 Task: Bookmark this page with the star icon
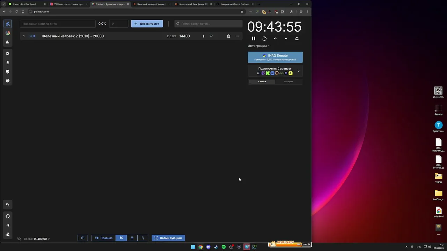242,12
